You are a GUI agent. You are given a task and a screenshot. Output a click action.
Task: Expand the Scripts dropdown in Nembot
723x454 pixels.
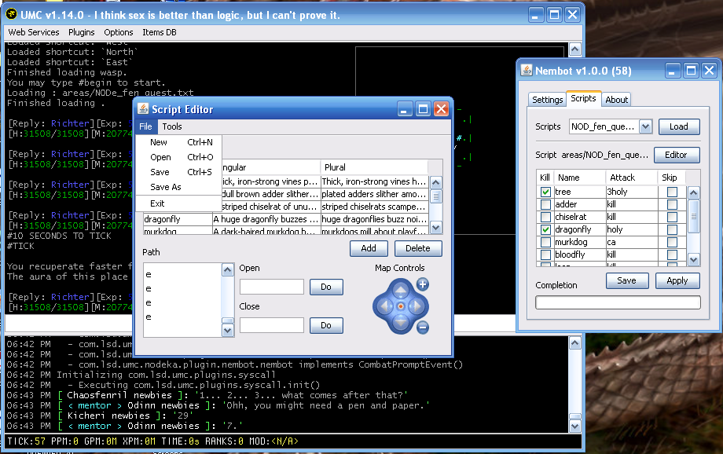coord(645,126)
